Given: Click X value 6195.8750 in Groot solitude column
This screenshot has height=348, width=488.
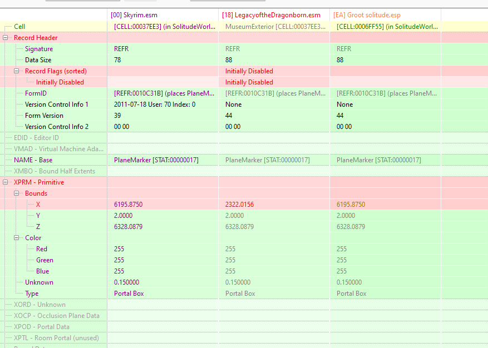Looking at the screenshot, I should pyautogui.click(x=351, y=205).
